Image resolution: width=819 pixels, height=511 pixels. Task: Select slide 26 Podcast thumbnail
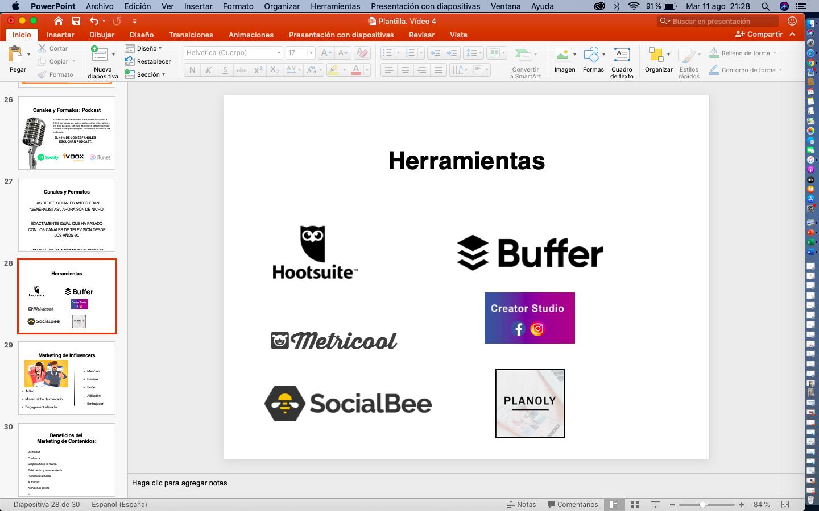[67, 133]
